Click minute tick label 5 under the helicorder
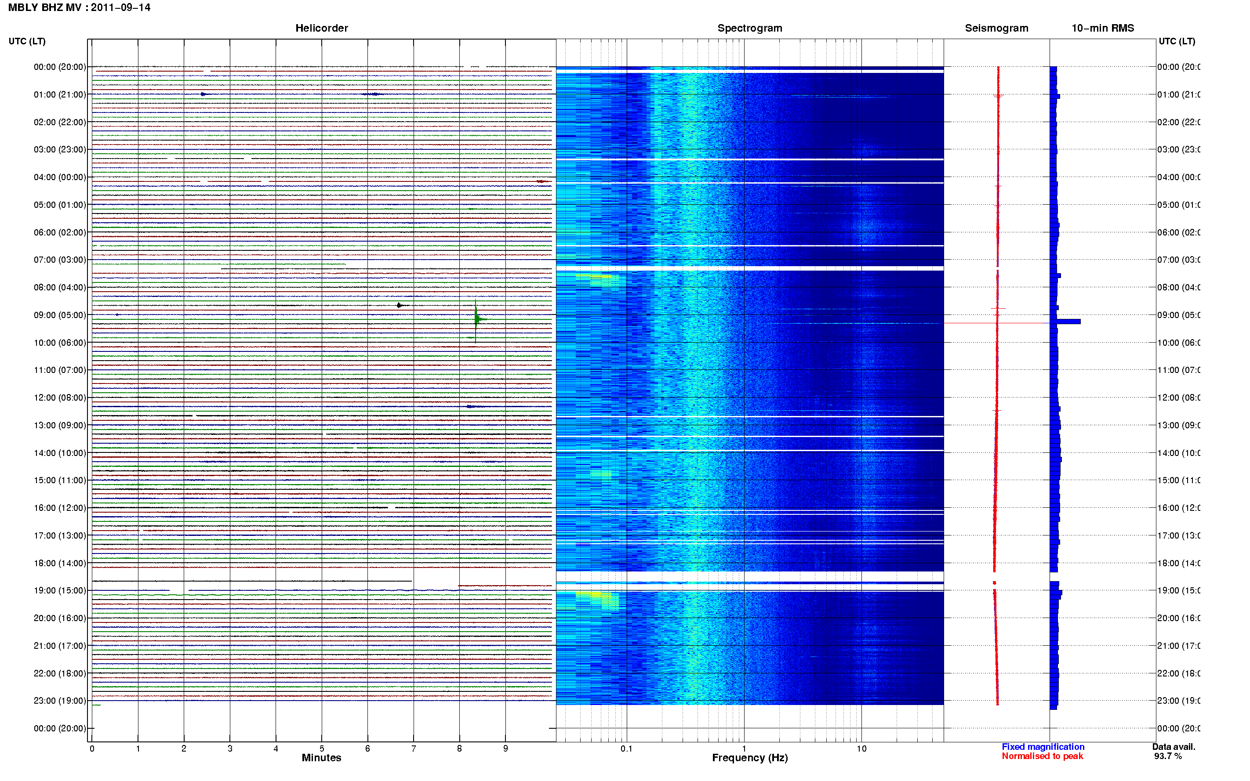 321,748
